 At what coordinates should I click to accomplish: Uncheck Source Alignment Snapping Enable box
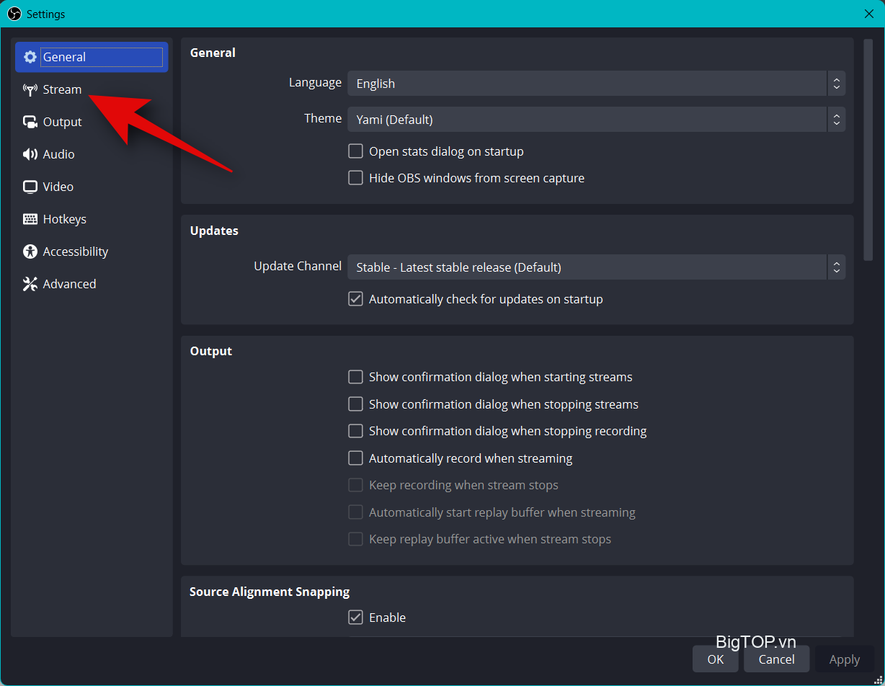pos(355,618)
